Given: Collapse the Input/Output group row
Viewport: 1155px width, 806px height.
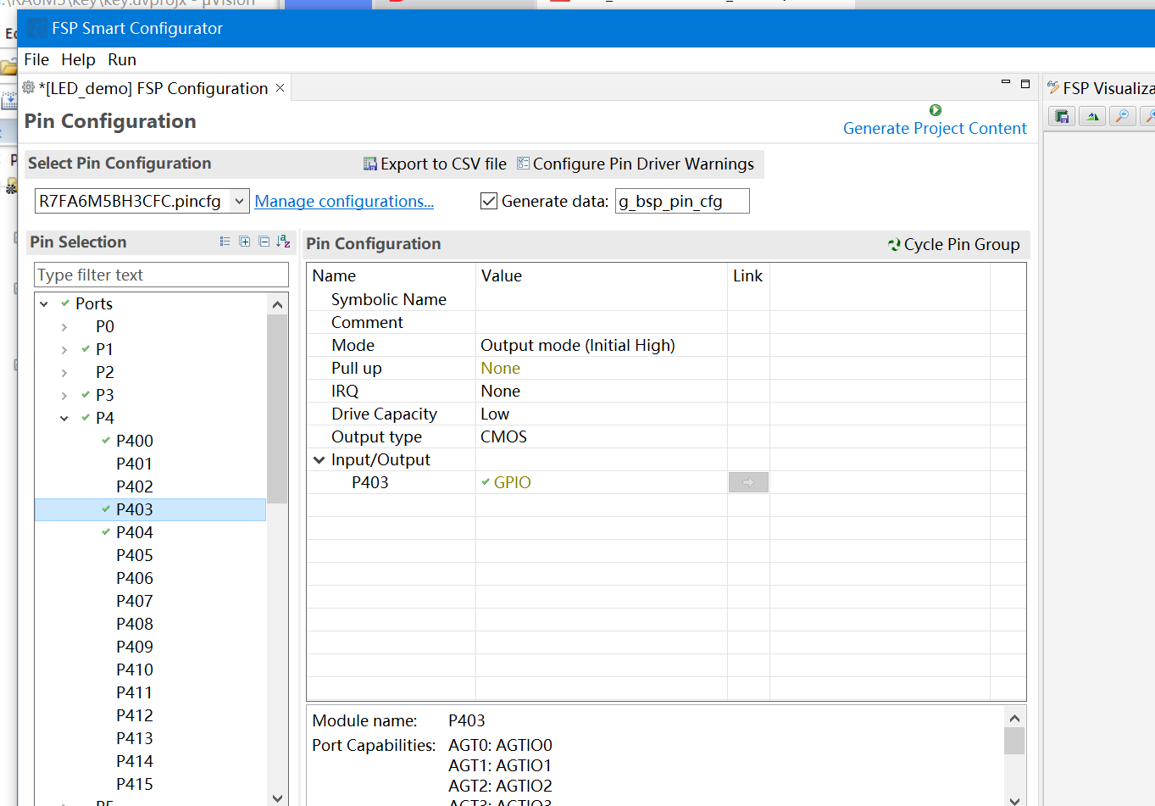Looking at the screenshot, I should click(319, 459).
